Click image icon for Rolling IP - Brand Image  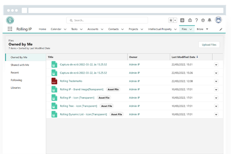[x=54, y=90]
